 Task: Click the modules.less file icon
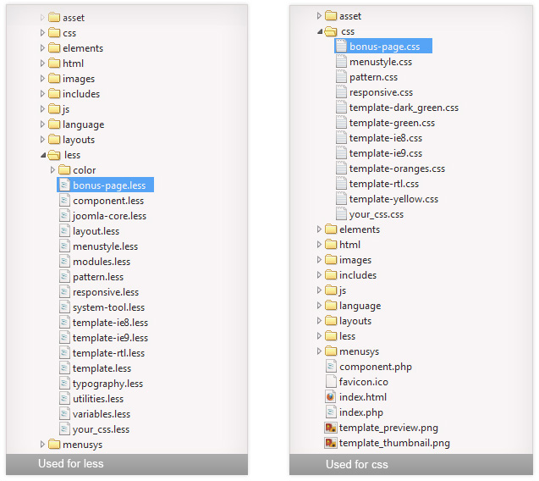(x=64, y=261)
